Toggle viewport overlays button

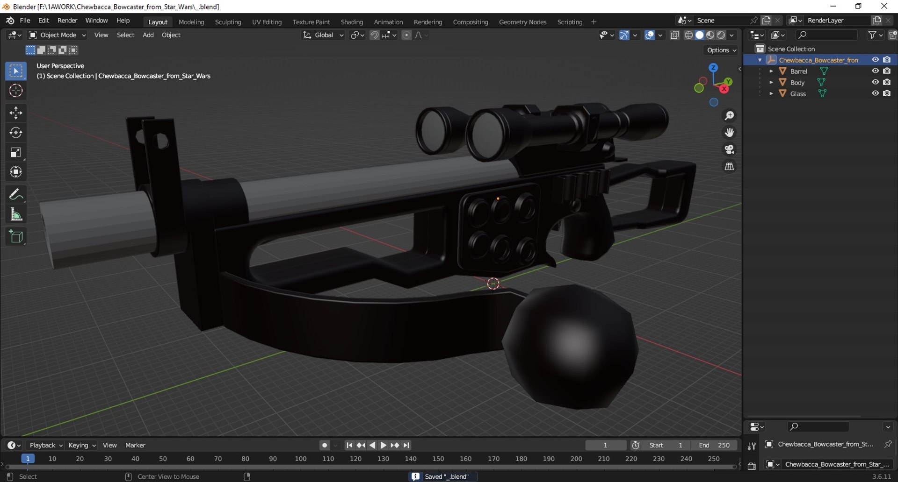pos(649,35)
